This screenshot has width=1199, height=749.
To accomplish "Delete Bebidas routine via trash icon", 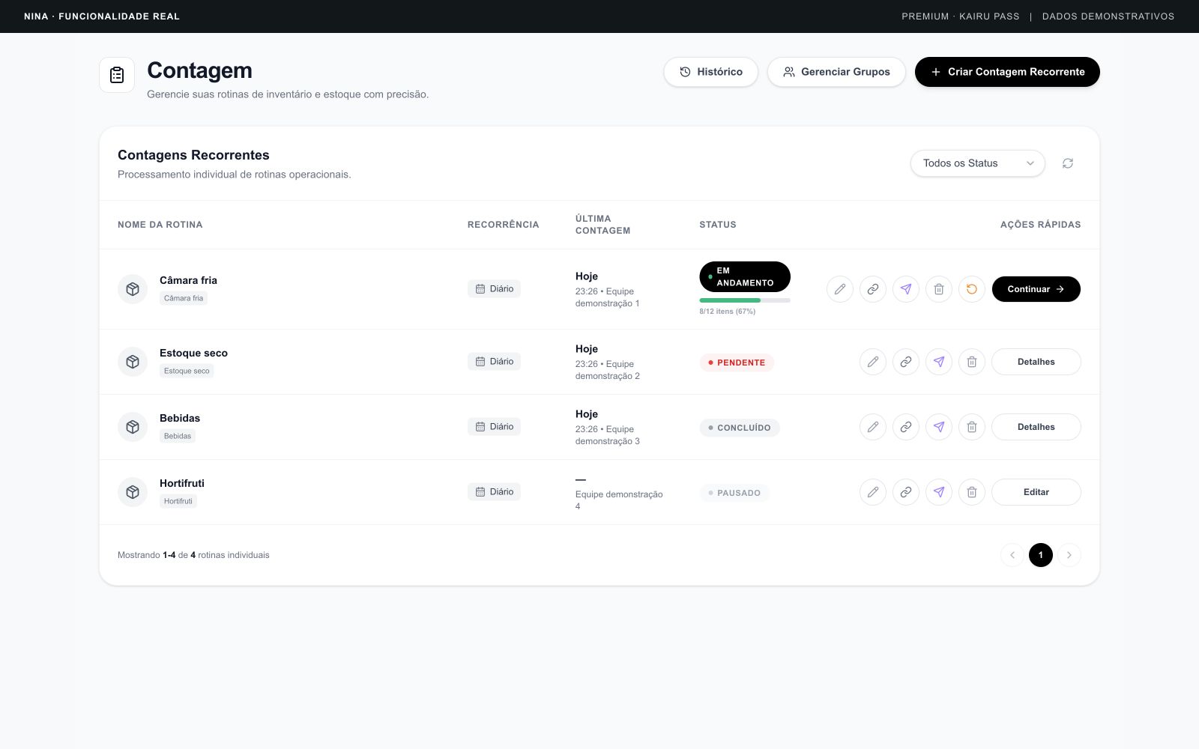I will [x=972, y=427].
